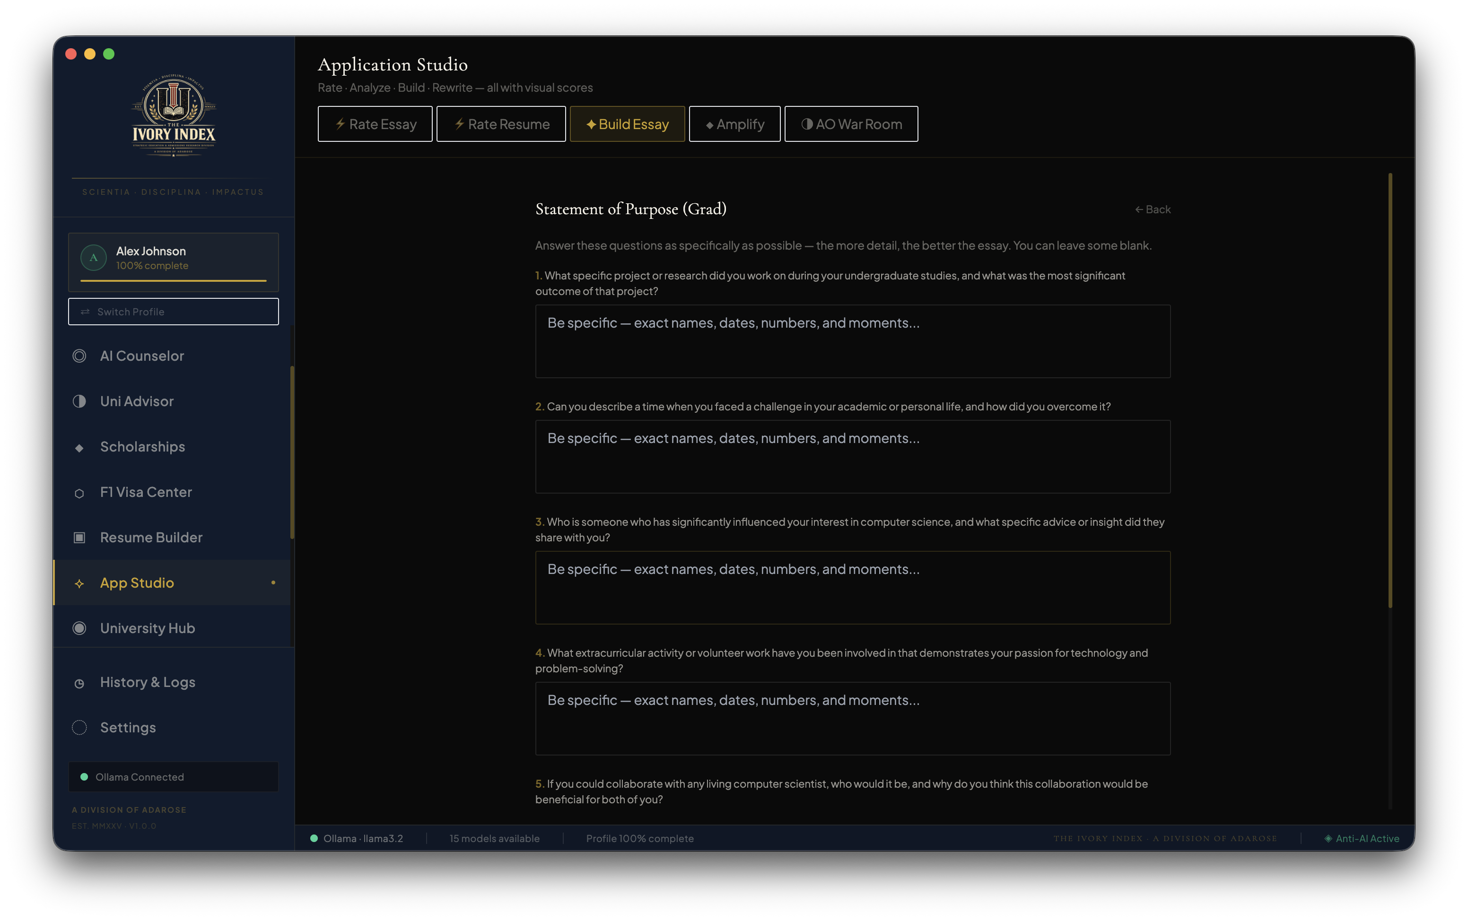Click the profile completion progress bar
This screenshot has width=1468, height=921.
(x=174, y=281)
